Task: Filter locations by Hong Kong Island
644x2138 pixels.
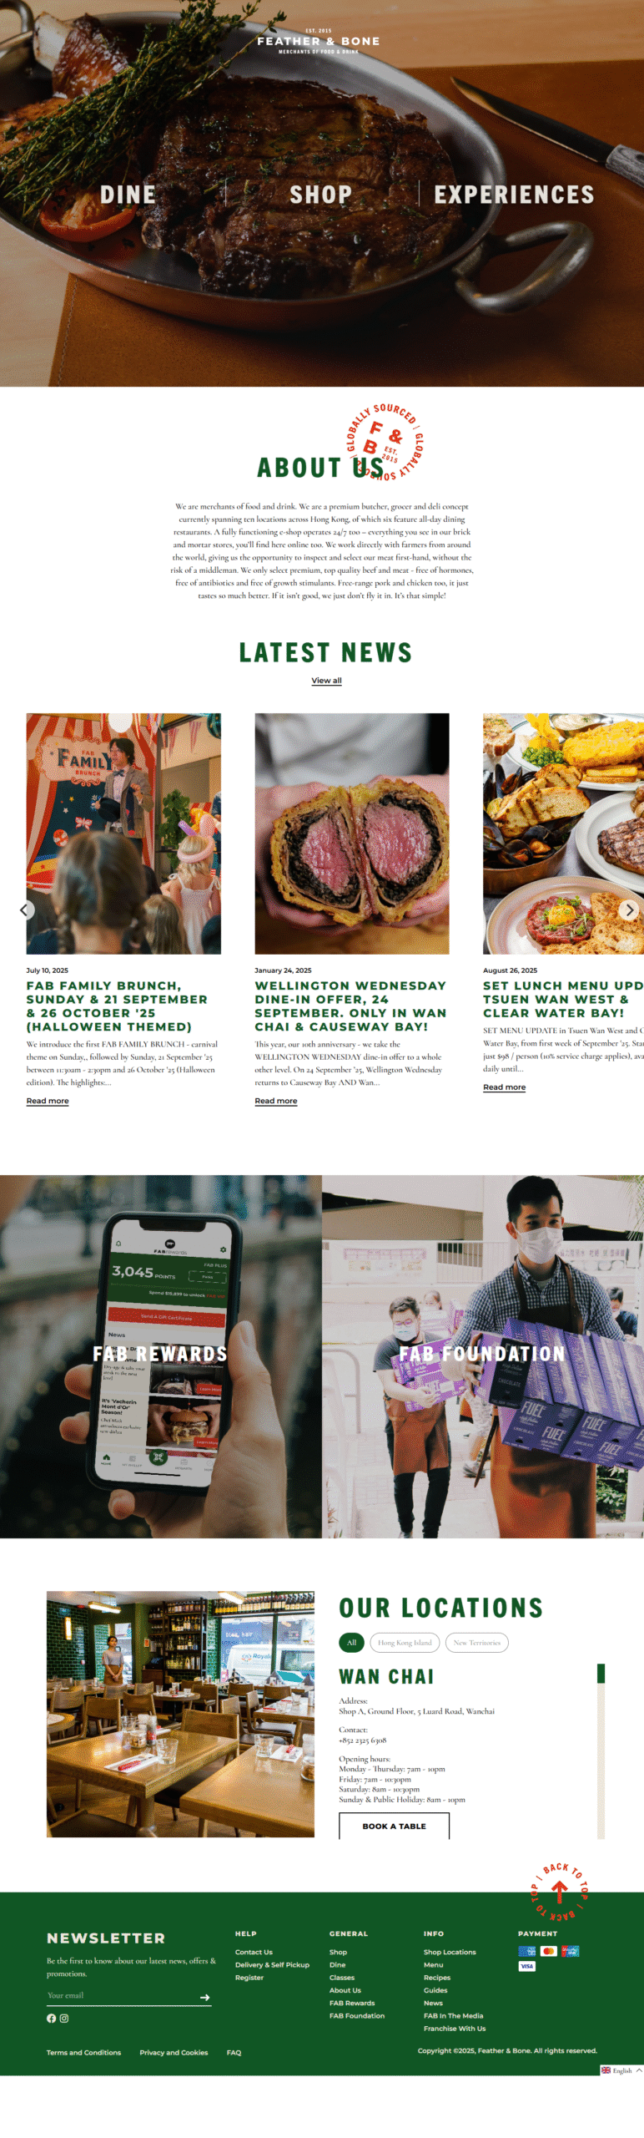Action: coord(405,1642)
